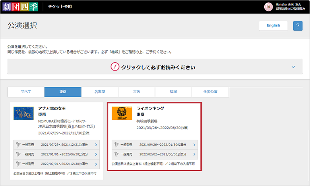Select the 福岡 region tab

tap(173, 92)
